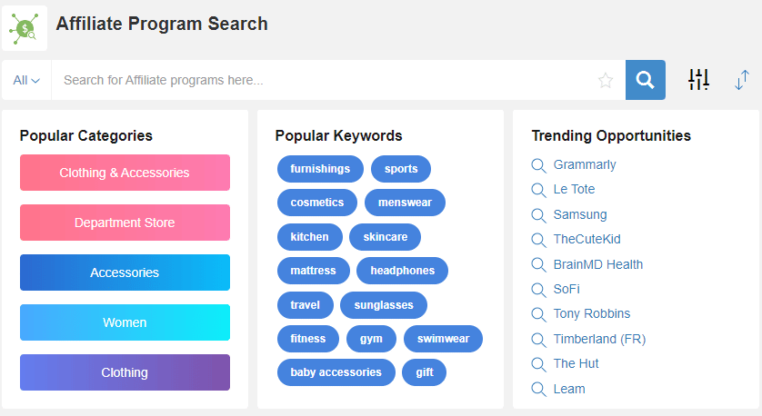The height and width of the screenshot is (416, 762).
Task: Open the filter sliders icon
Action: [x=698, y=80]
